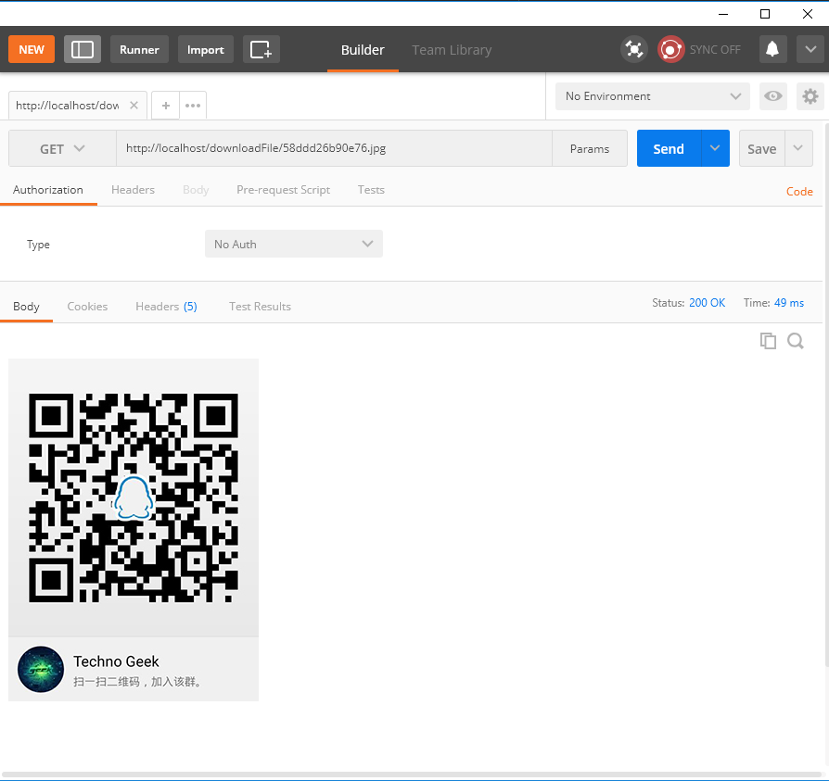Select the request Headers tab
The height and width of the screenshot is (781, 829).
(x=133, y=190)
